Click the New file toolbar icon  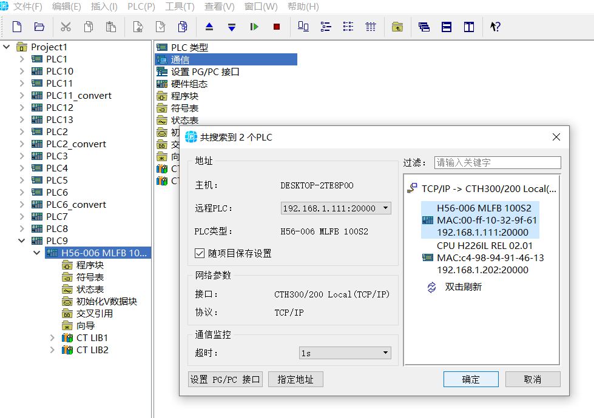[17, 27]
